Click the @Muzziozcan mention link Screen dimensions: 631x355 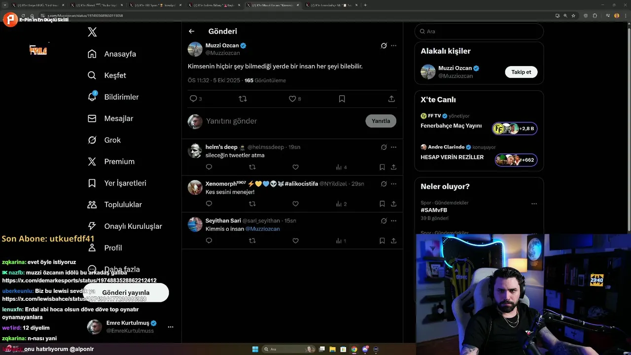(x=262, y=229)
